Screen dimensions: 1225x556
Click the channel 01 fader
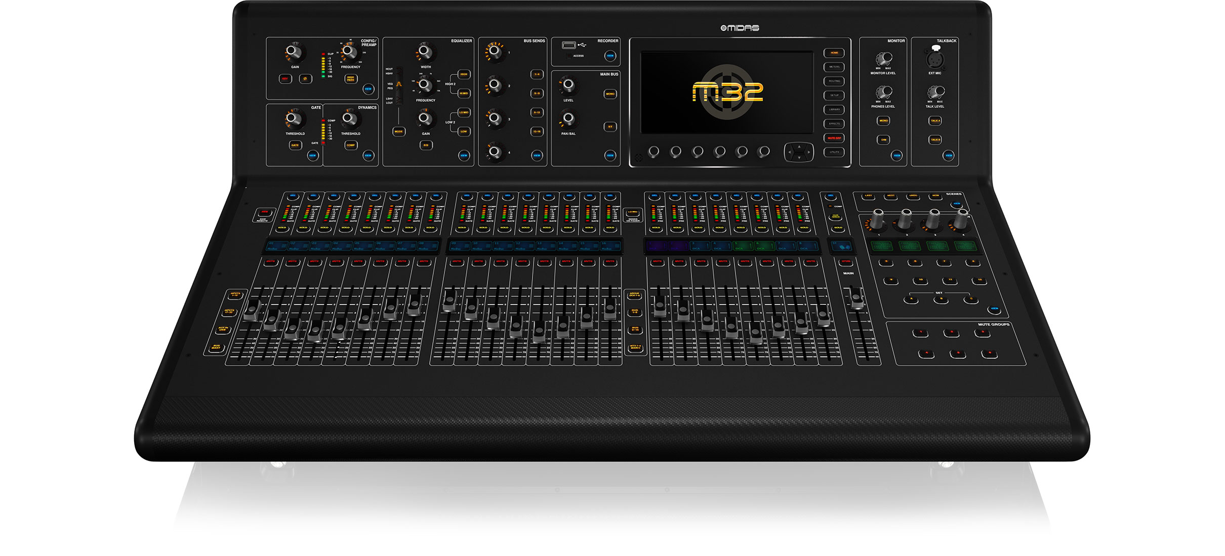pyautogui.click(x=252, y=310)
